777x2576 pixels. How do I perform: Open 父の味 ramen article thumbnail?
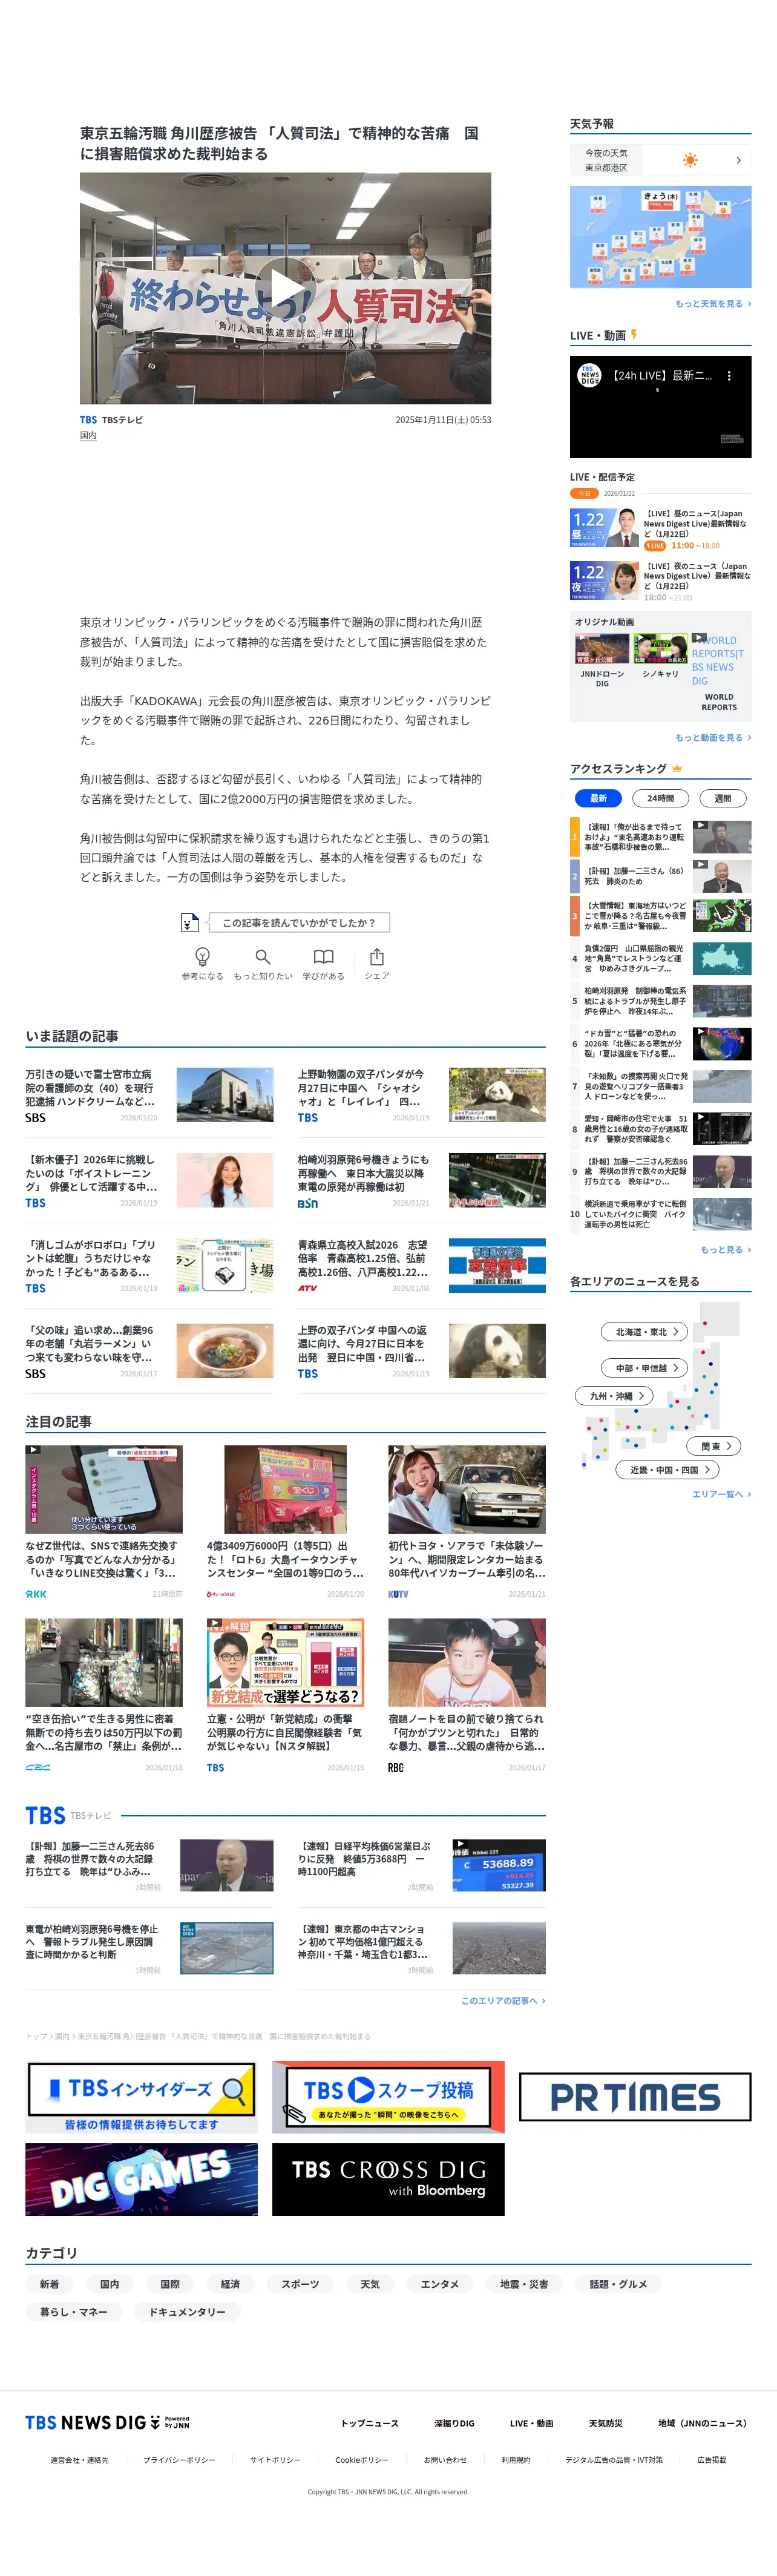(x=225, y=1351)
